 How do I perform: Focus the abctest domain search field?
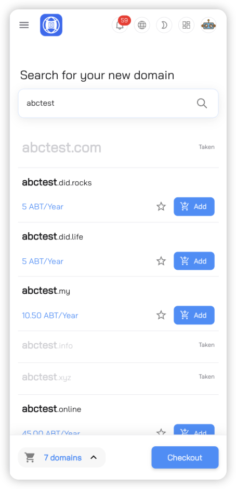click(x=119, y=103)
